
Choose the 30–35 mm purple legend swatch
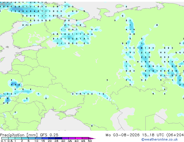tap(65, 138)
